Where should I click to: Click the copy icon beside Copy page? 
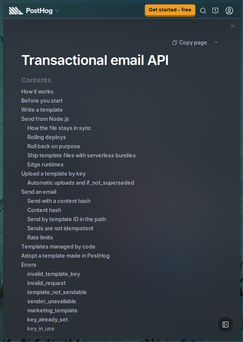click(x=174, y=43)
